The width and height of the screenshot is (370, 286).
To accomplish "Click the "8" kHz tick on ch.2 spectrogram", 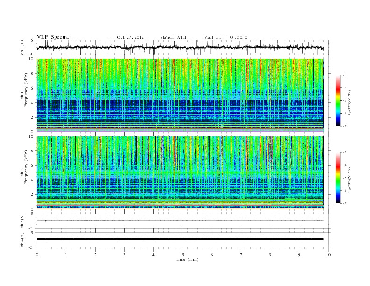I will tap(32, 151).
